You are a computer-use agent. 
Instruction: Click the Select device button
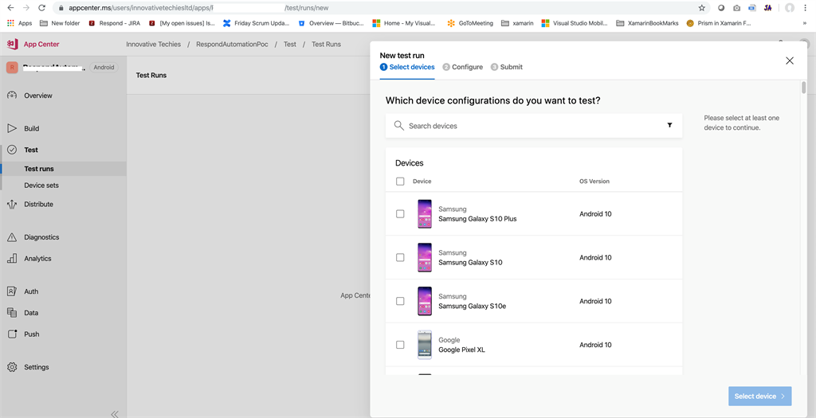pos(759,397)
